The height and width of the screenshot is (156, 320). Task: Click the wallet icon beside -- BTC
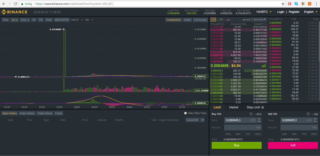pyautogui.click(x=251, y=114)
